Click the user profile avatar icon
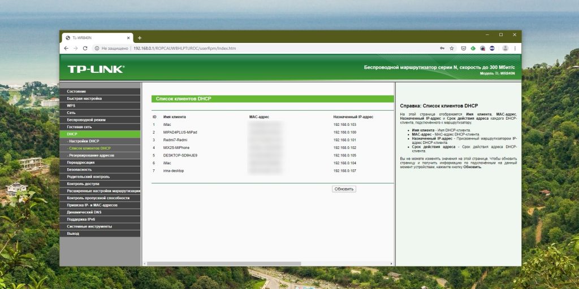This screenshot has height=289, width=579. pyautogui.click(x=505, y=49)
